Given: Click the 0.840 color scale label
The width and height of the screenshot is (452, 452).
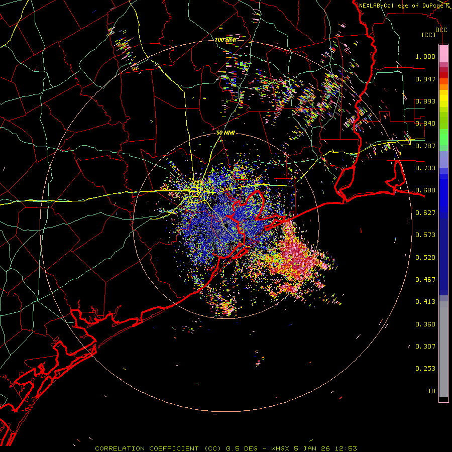Looking at the screenshot, I should [425, 124].
